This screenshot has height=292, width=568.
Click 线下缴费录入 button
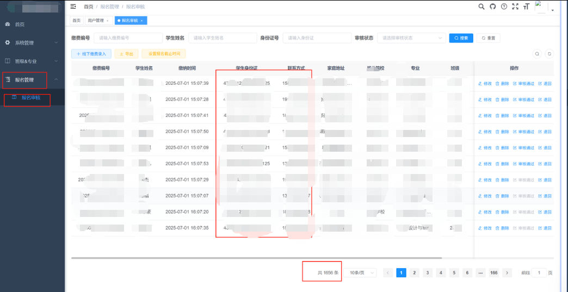tap(91, 54)
